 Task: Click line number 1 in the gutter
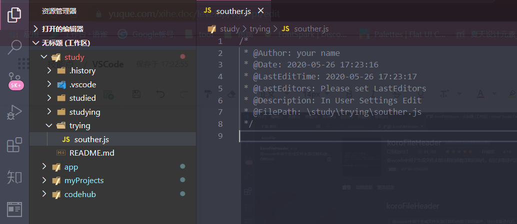(x=220, y=41)
